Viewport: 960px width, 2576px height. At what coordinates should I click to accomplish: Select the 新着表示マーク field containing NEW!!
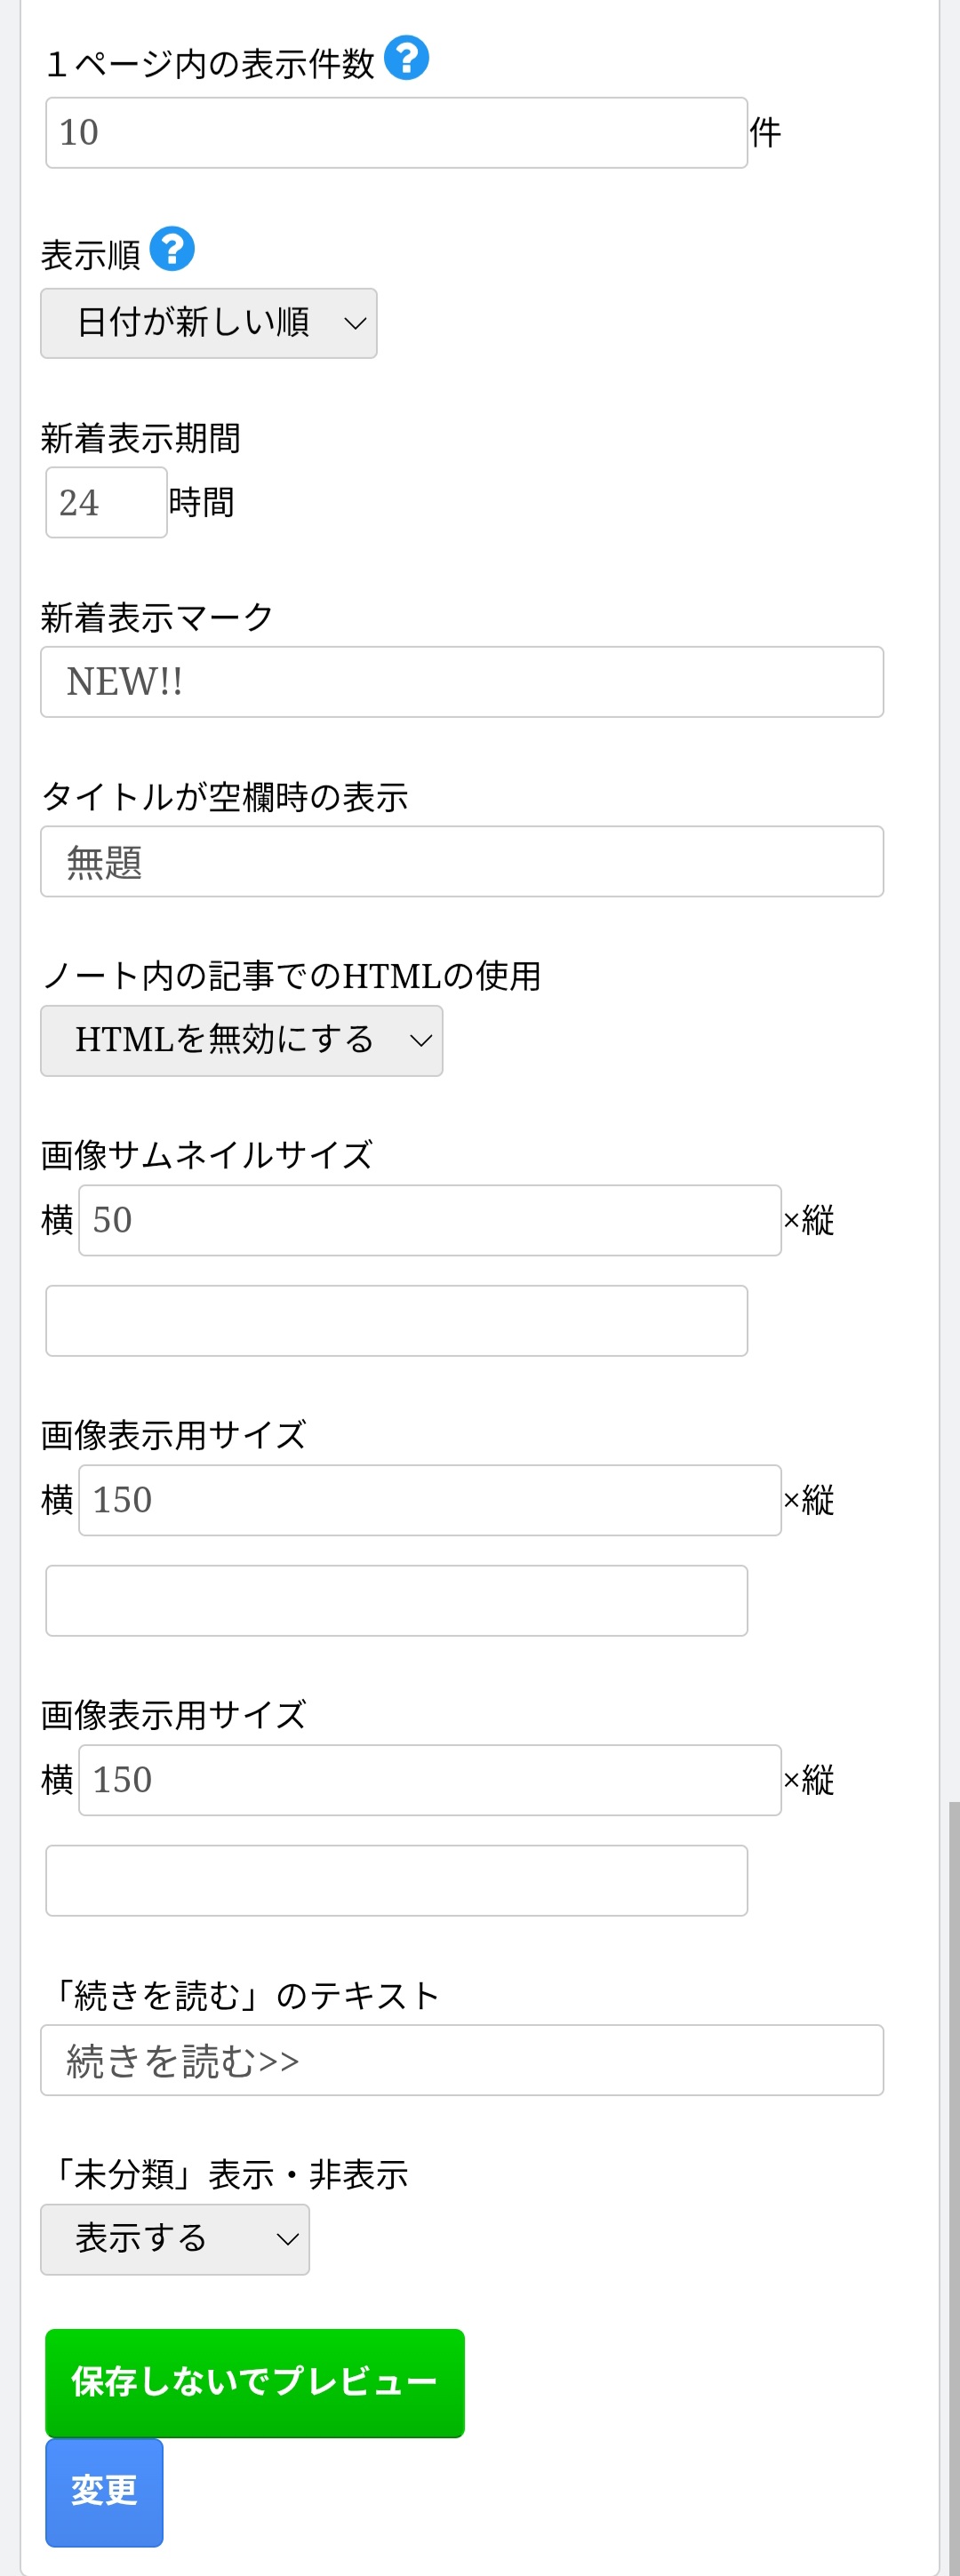pos(462,682)
